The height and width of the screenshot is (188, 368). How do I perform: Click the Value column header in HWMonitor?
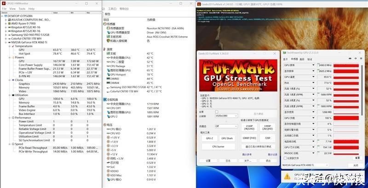coord(61,12)
